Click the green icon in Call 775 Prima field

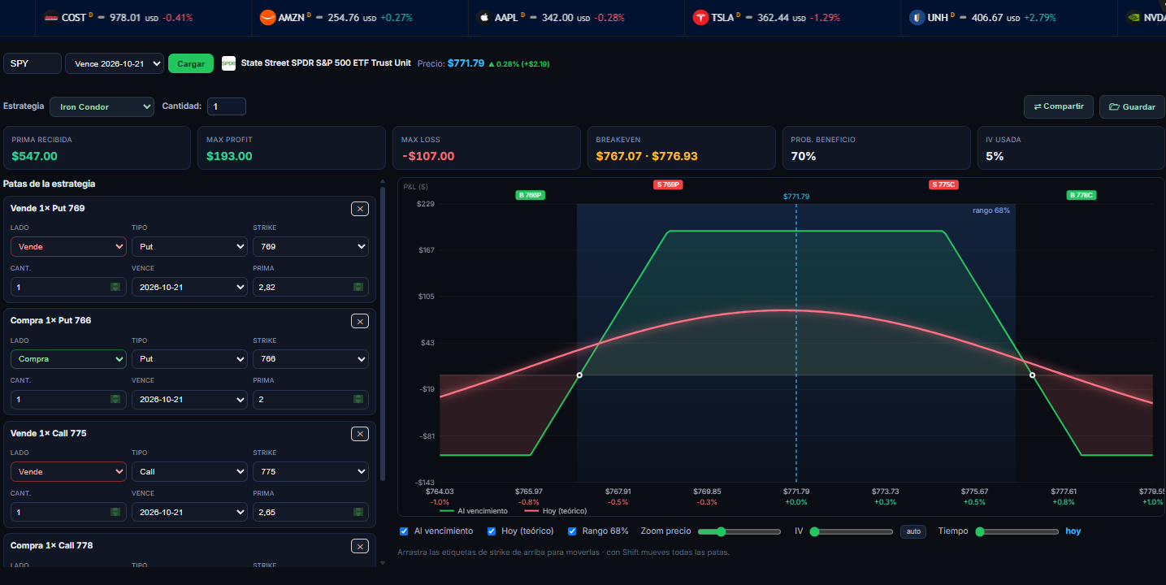click(358, 512)
